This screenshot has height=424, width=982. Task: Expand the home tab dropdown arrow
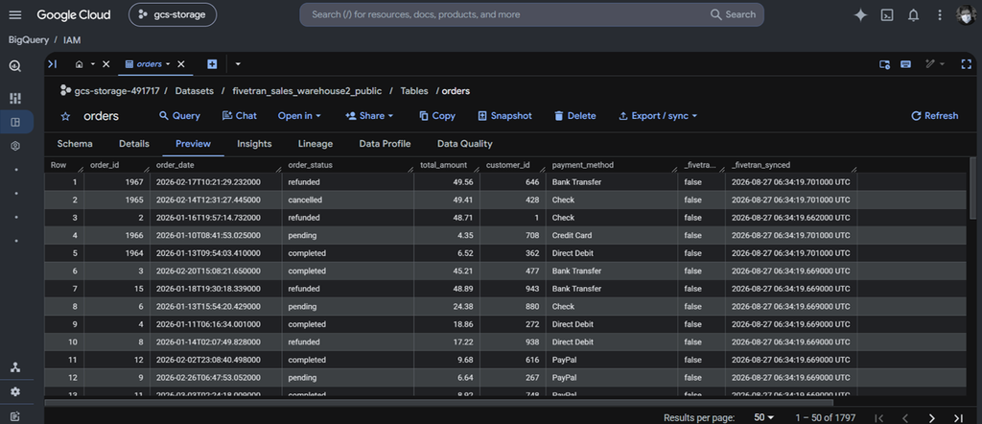point(93,64)
